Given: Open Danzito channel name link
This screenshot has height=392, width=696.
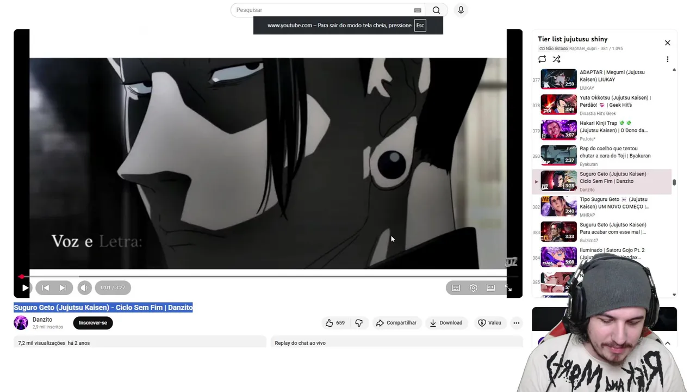Looking at the screenshot, I should (42, 320).
